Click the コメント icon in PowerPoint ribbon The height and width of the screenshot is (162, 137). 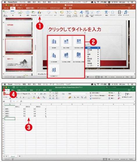[x=62, y=13]
